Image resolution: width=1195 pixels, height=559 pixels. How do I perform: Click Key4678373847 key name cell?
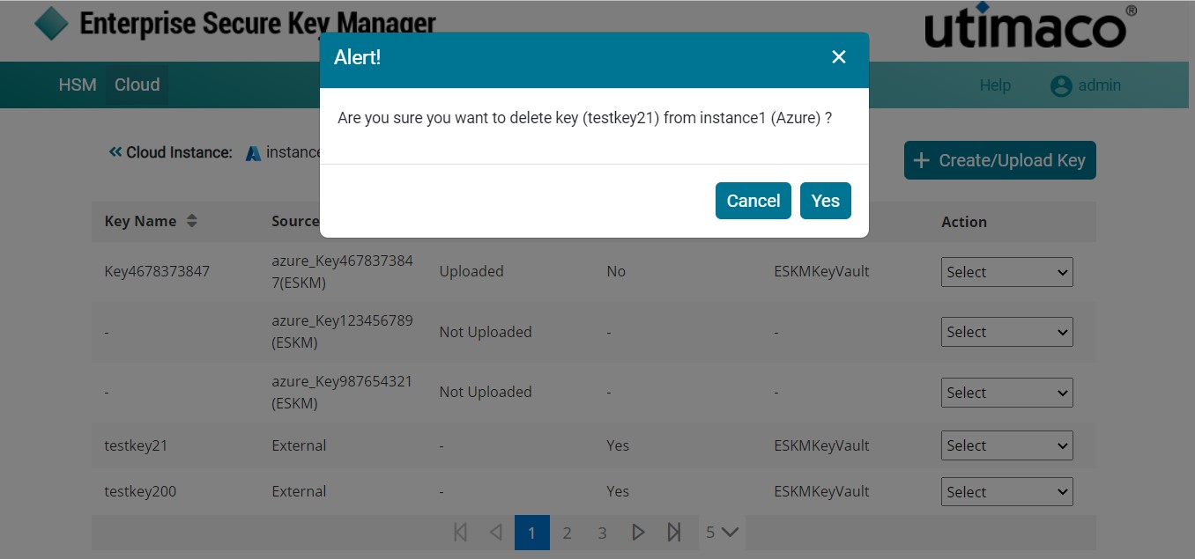[157, 271]
